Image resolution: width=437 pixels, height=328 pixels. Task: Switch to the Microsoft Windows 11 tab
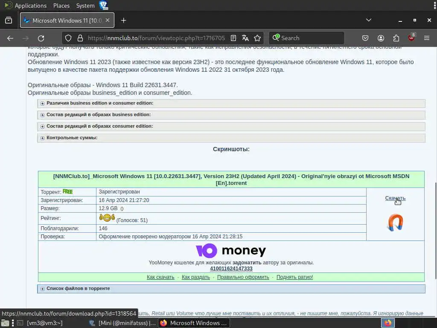click(x=67, y=20)
